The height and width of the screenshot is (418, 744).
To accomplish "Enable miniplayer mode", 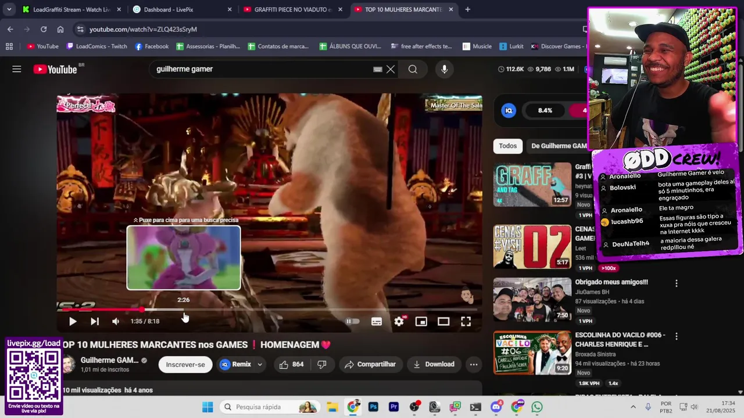I will (x=421, y=321).
